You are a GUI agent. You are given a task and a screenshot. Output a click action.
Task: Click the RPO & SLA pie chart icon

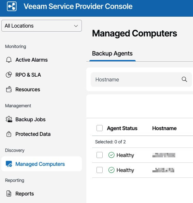point(9,75)
